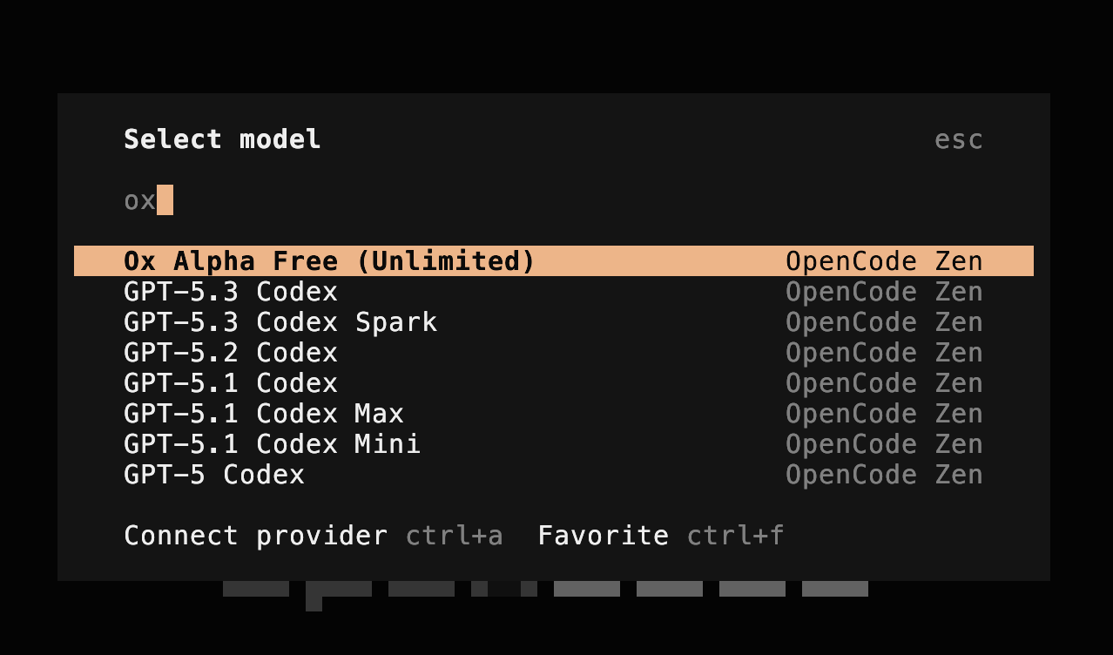Click the ctrl+f shortcut hint
The width and height of the screenshot is (1113, 655).
pyautogui.click(x=736, y=536)
